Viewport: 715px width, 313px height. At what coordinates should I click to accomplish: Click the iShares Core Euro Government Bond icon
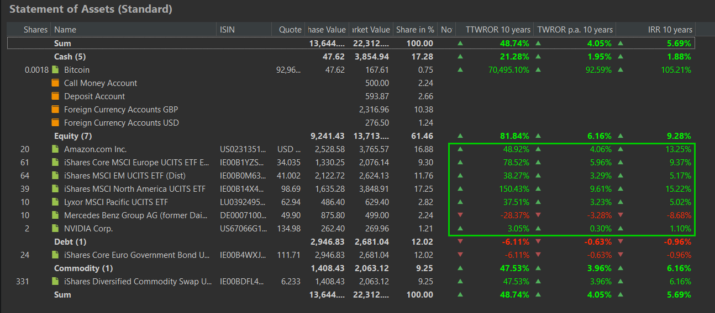[x=55, y=255]
